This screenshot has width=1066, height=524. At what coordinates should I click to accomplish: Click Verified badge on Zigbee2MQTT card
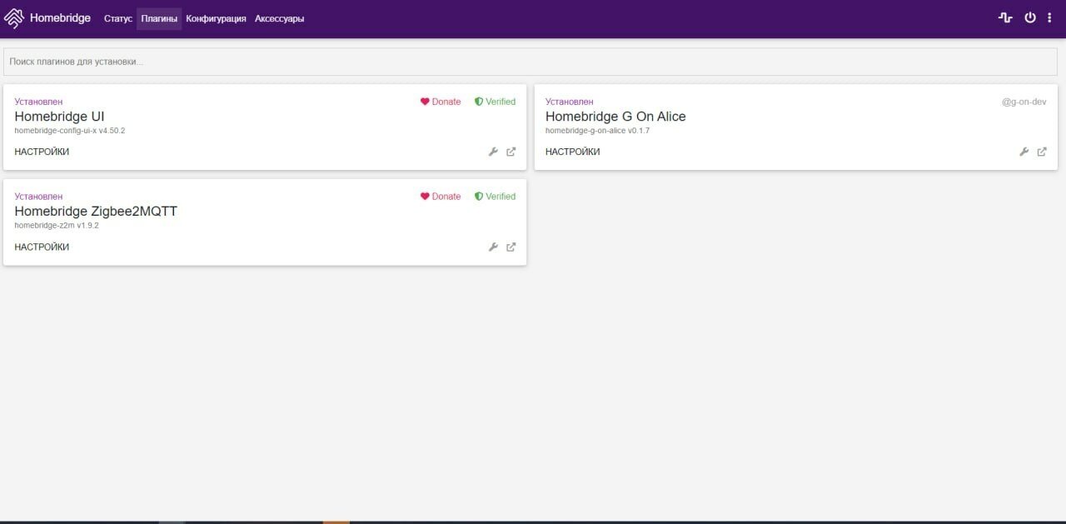click(x=495, y=197)
